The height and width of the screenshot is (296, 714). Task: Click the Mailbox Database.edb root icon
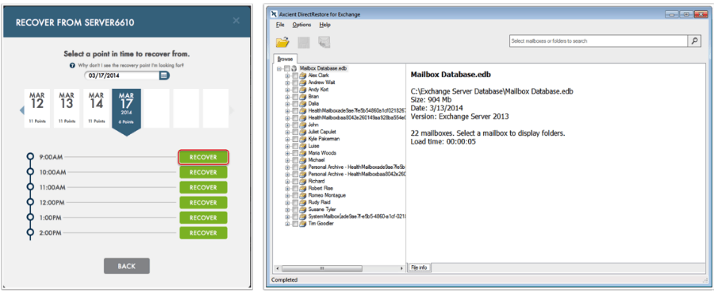pyautogui.click(x=294, y=68)
